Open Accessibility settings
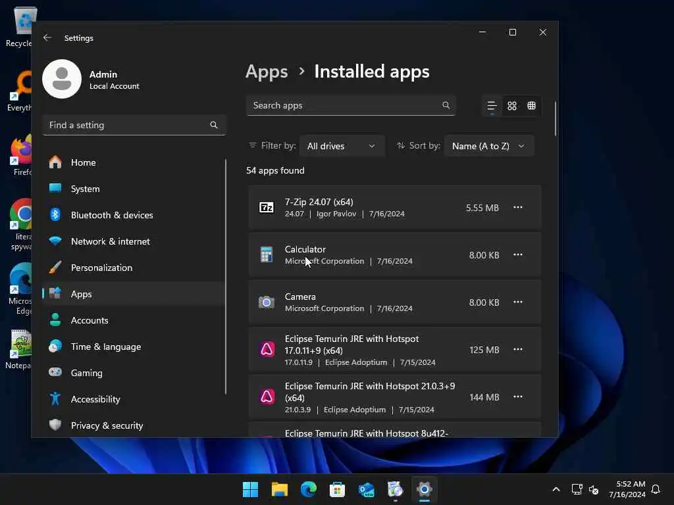This screenshot has width=674, height=505. pos(134,399)
